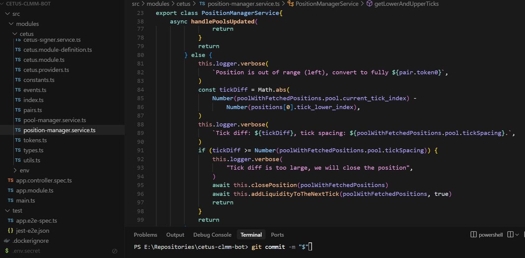The height and width of the screenshot is (258, 525).
Task: Open cetus.providers.ts file
Action: click(46, 70)
